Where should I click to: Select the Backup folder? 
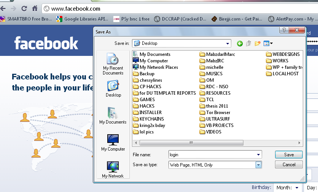point(144,74)
